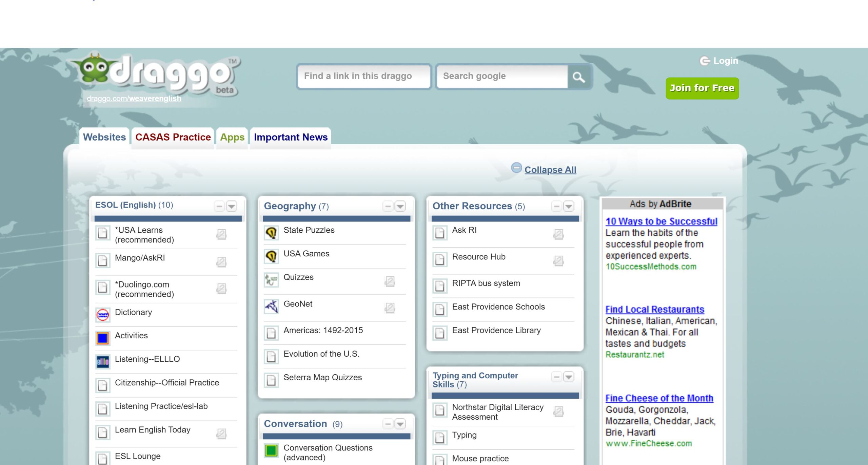Open ESOL (English) box dropdown arrow
This screenshot has width=868, height=465.
pos(232,206)
